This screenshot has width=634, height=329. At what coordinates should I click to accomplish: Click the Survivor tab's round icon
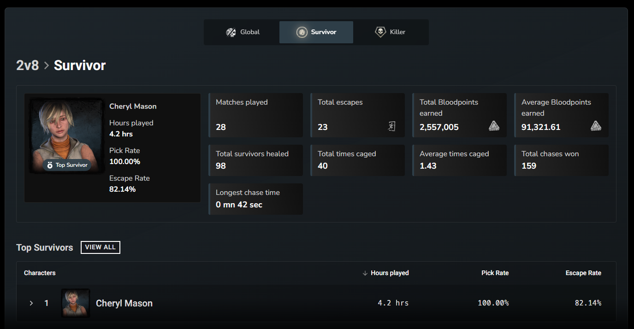pyautogui.click(x=302, y=32)
